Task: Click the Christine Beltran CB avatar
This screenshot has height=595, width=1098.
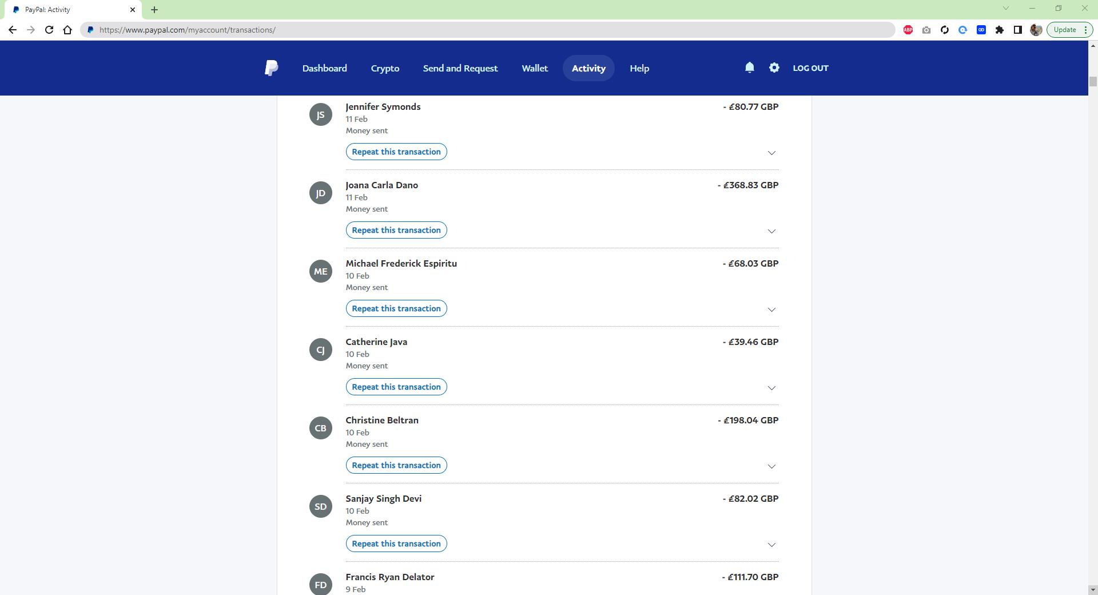Action: pos(320,428)
